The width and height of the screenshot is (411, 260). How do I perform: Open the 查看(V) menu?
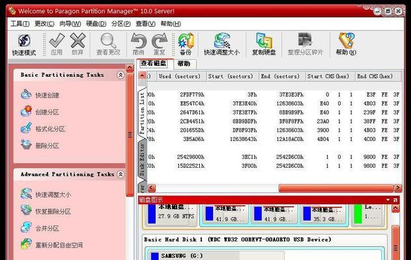pos(145,24)
